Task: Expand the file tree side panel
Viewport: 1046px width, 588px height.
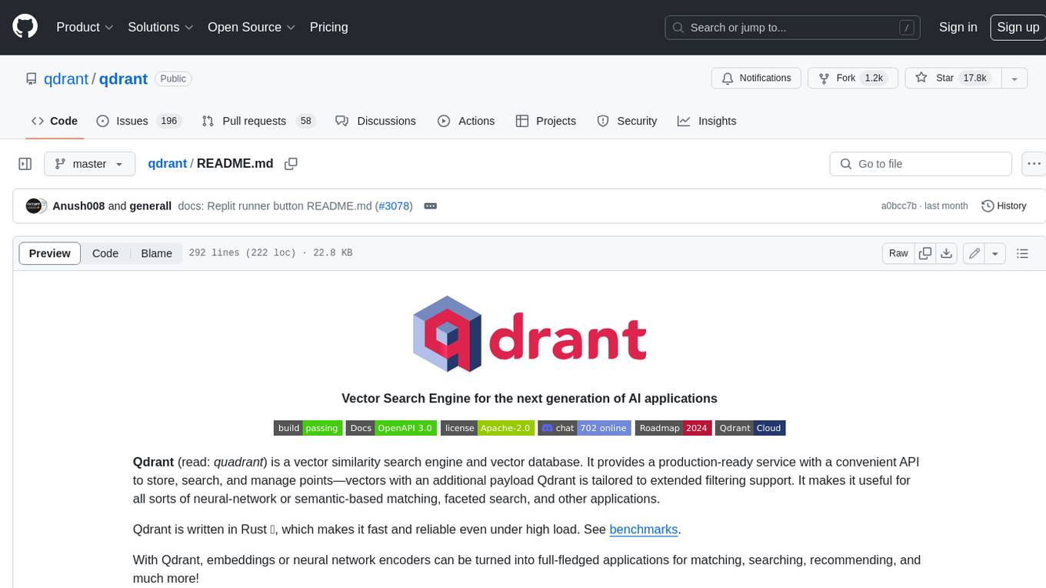Action: click(25, 164)
